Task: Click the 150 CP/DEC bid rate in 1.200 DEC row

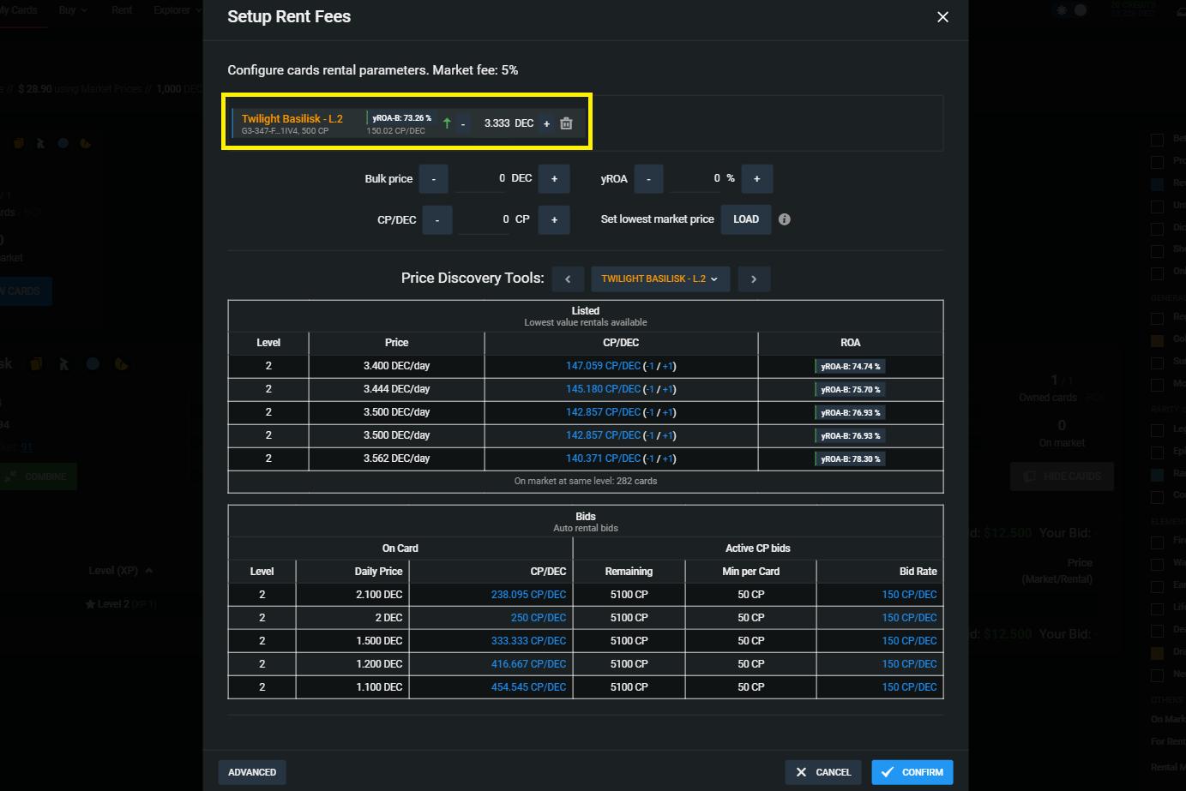Action: pos(909,664)
